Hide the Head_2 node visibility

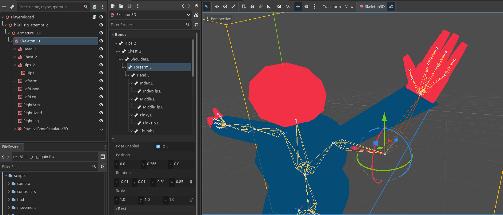[101, 49]
